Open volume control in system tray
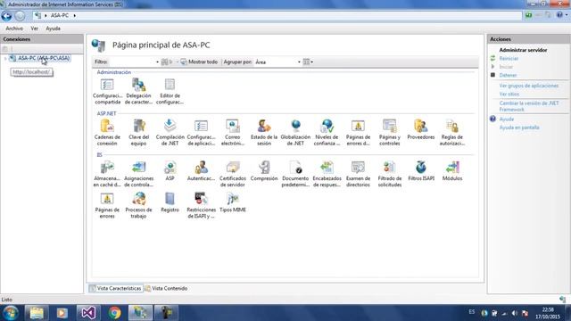 [514, 313]
